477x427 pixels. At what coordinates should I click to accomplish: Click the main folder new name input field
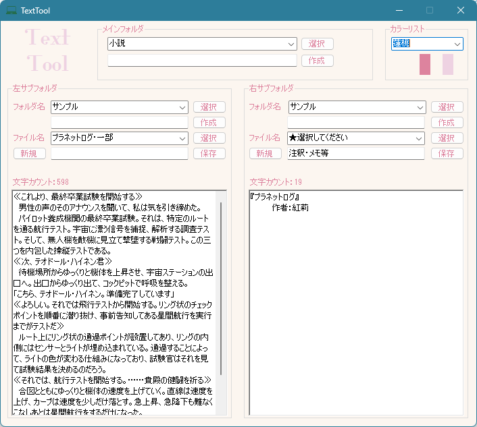pos(202,61)
